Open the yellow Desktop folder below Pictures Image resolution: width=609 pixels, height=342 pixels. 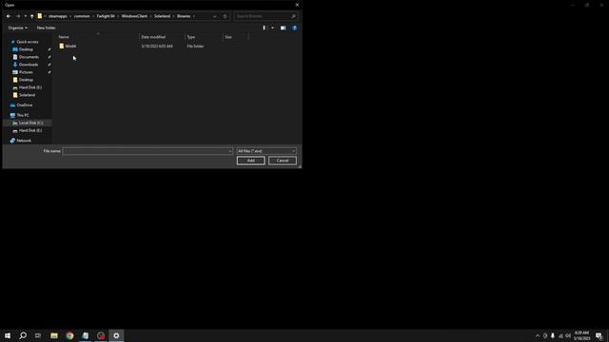[x=26, y=80]
